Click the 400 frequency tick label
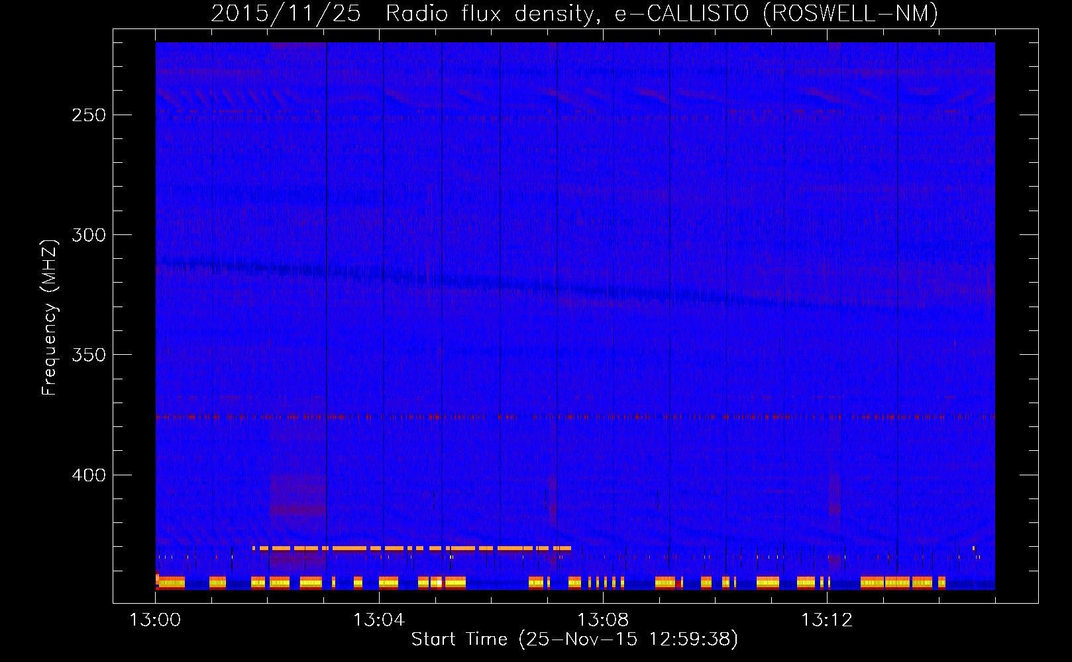1072x662 pixels. click(x=89, y=475)
